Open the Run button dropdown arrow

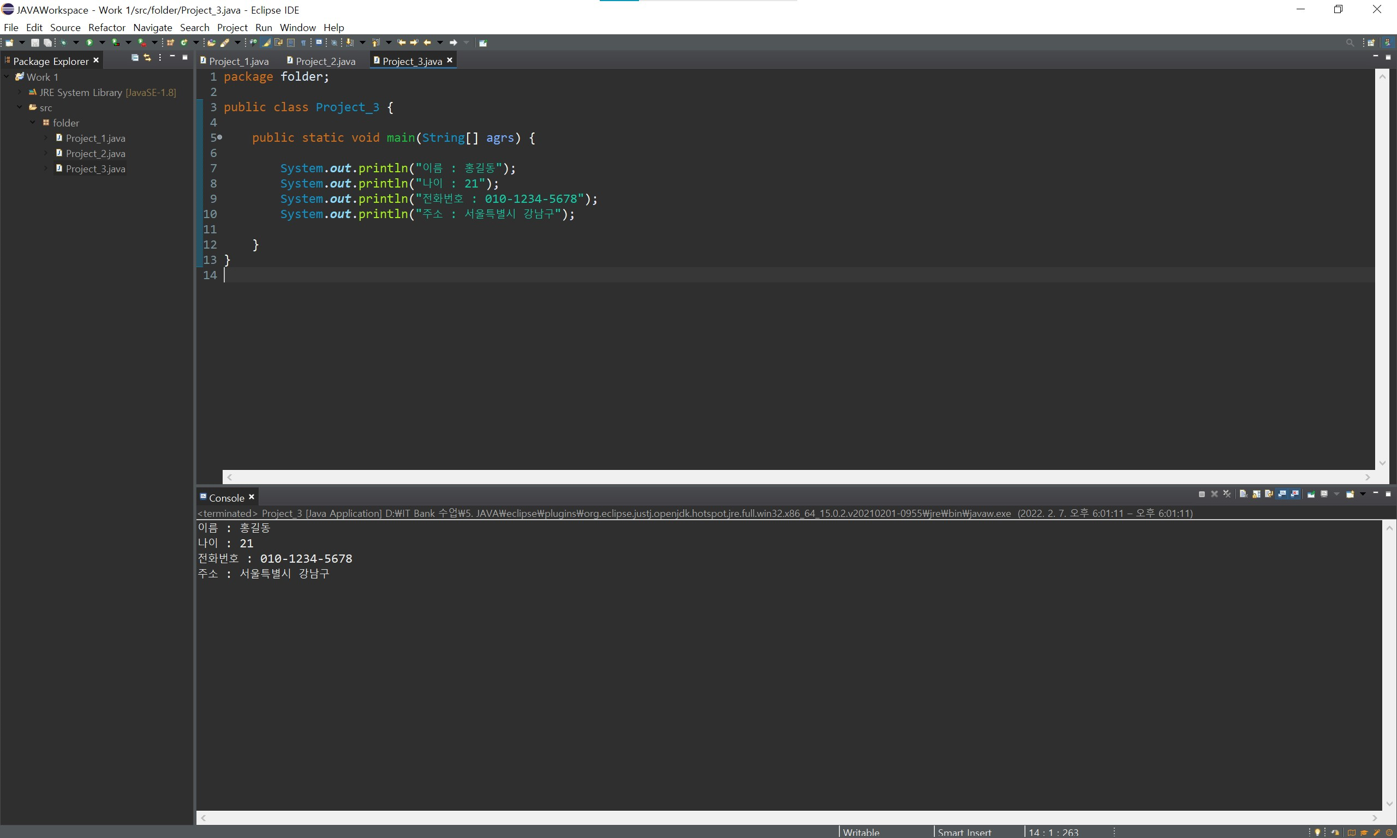coord(102,43)
